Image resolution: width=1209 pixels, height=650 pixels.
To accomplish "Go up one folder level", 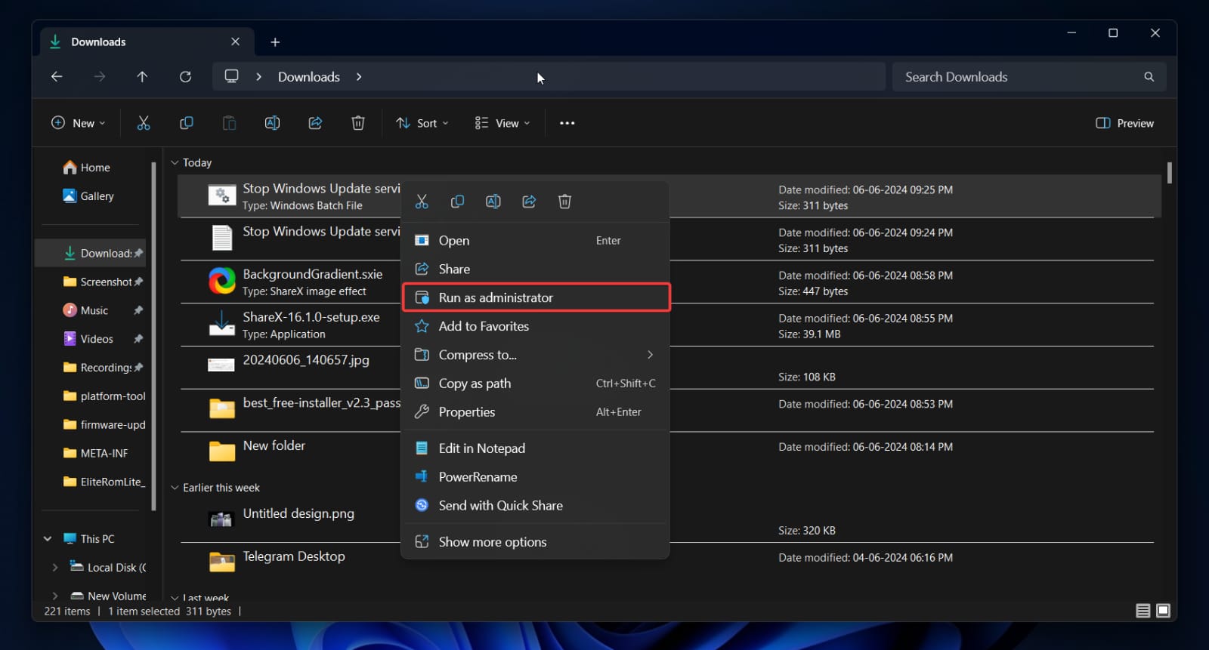I will [142, 77].
